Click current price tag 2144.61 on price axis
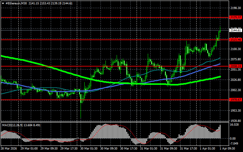The image size is (243, 152). [x=236, y=30]
